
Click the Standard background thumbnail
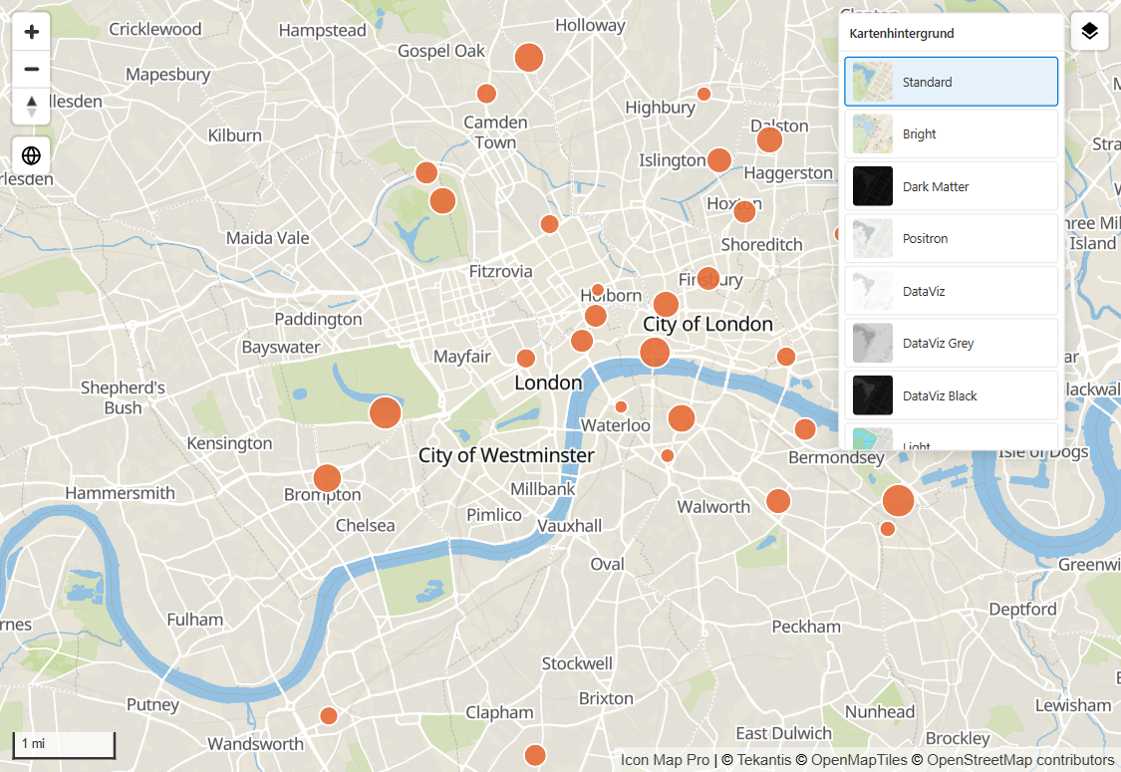pos(872,82)
